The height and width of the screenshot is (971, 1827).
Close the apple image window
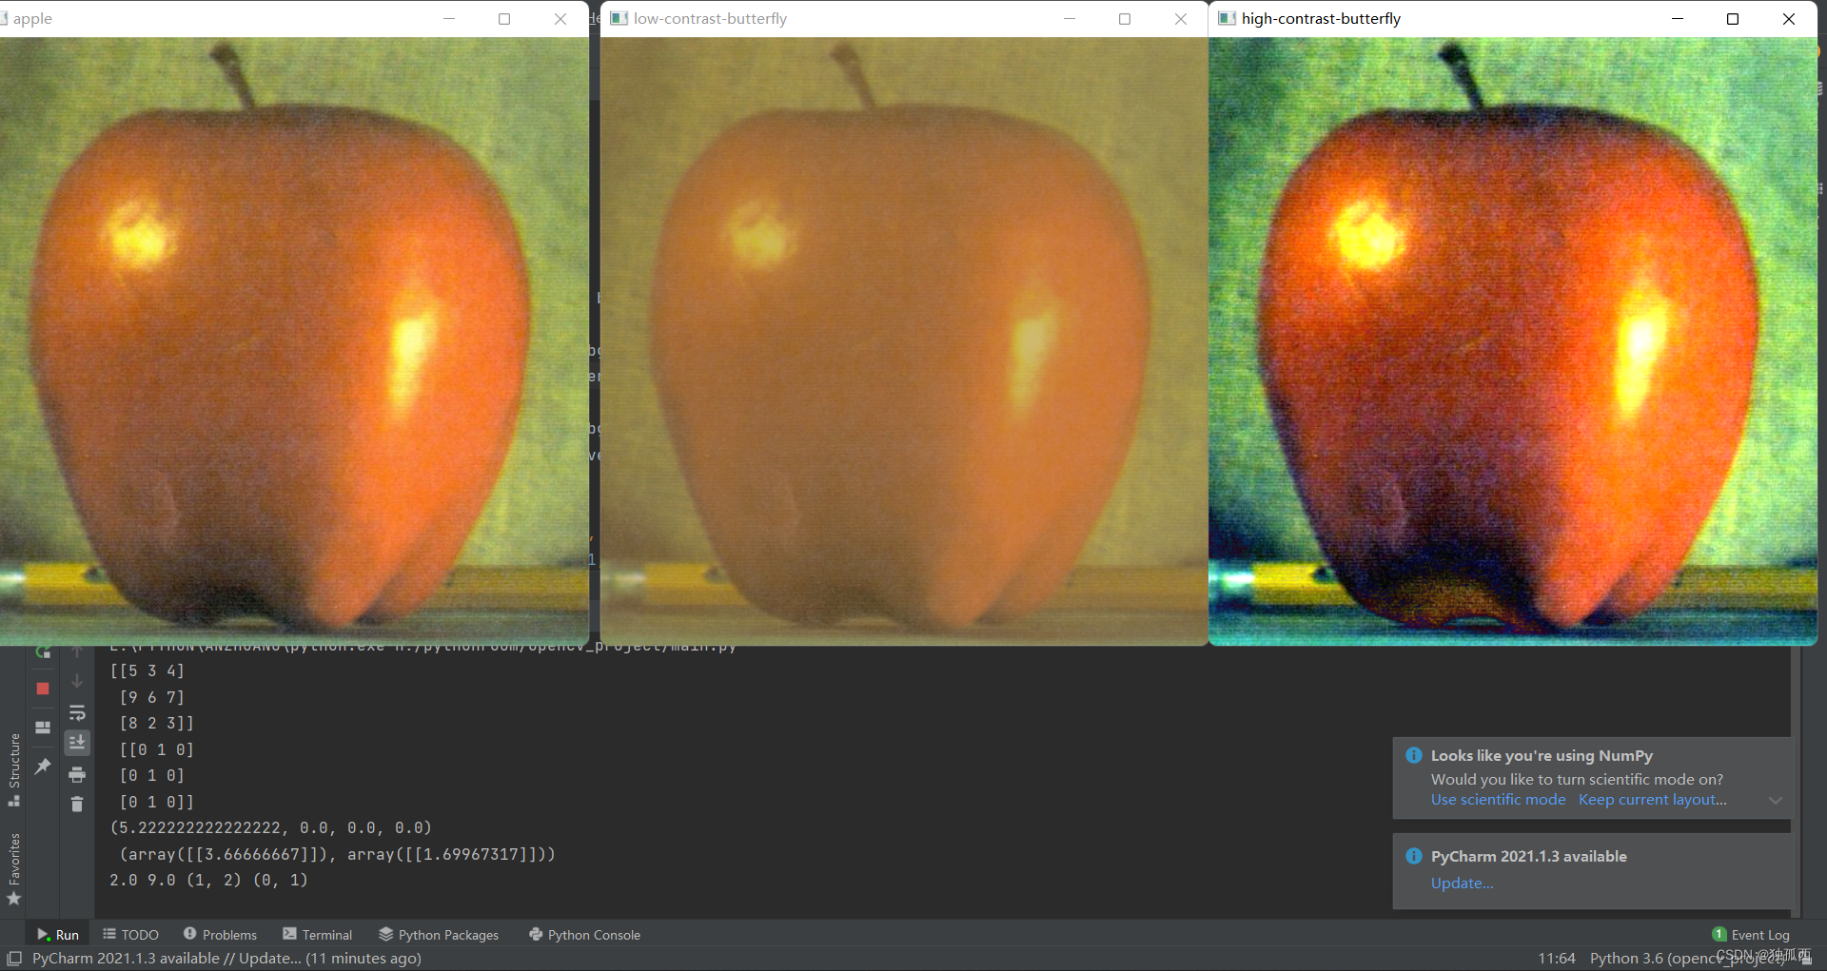[560, 19]
